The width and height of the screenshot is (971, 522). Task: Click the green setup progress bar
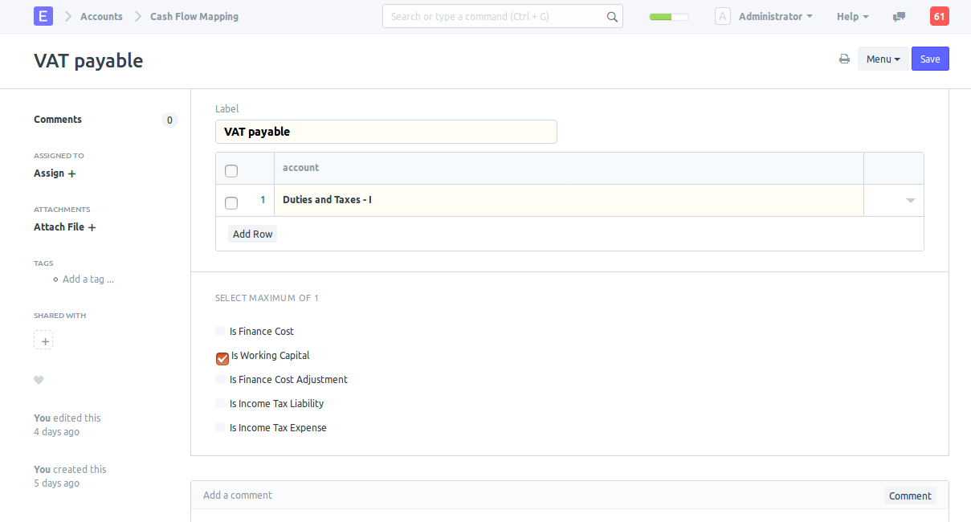(668, 17)
